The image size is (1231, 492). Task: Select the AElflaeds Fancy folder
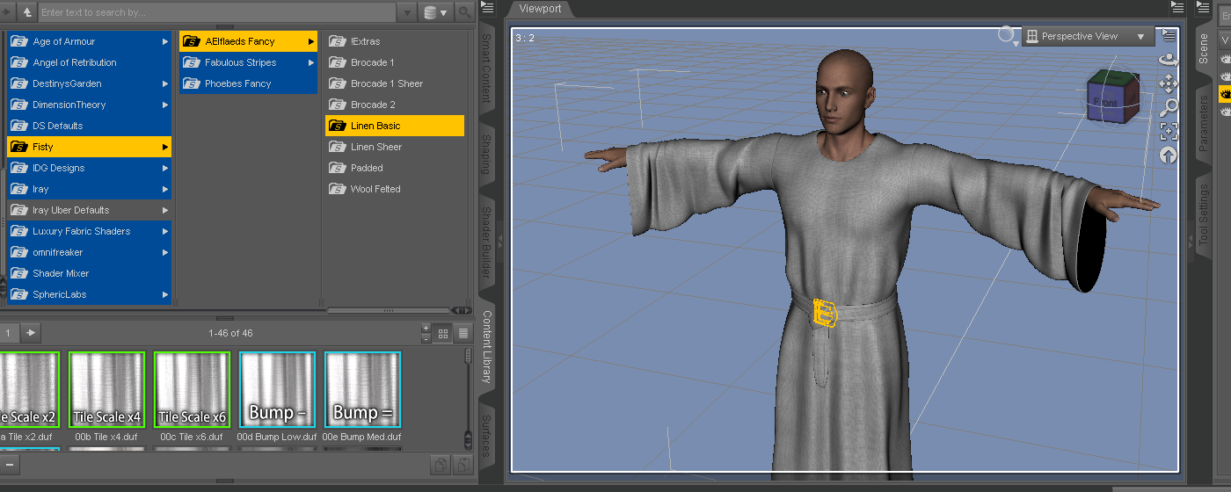pyautogui.click(x=248, y=41)
